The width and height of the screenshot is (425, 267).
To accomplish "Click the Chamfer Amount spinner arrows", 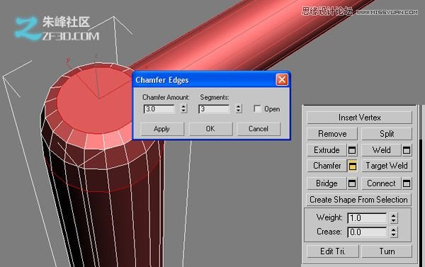I will [x=183, y=108].
